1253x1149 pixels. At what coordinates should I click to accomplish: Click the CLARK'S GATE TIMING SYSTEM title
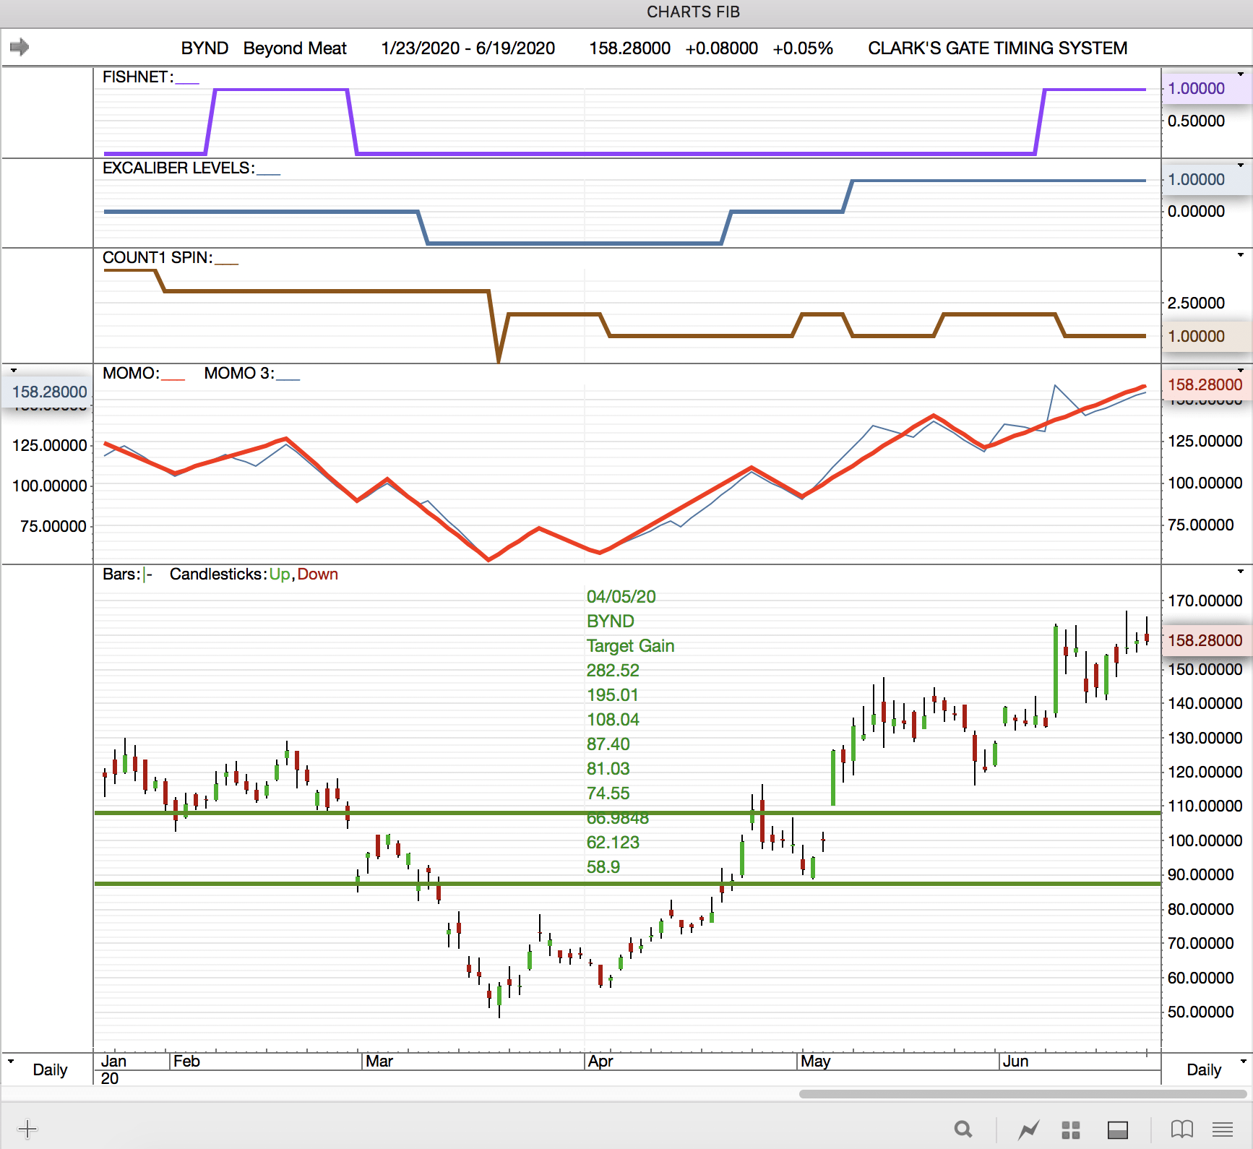[998, 48]
